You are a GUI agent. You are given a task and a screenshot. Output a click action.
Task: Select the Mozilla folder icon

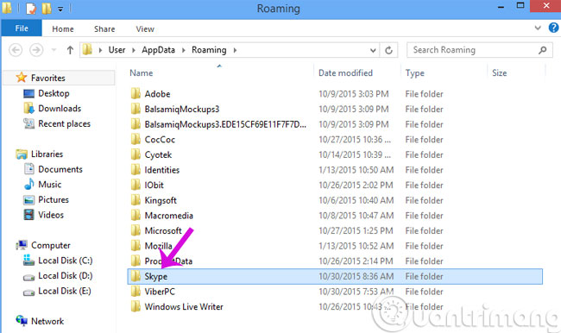coord(136,246)
